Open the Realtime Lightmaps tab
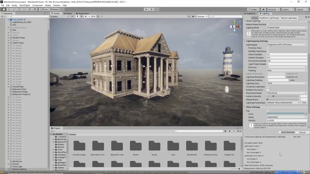Screen dimensions: 310x174 (x=269, y=18)
